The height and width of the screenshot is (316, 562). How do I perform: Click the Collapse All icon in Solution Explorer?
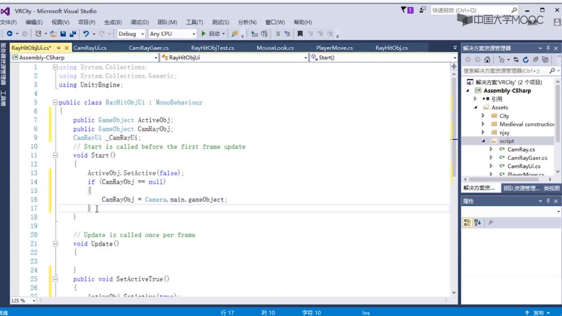pos(536,60)
